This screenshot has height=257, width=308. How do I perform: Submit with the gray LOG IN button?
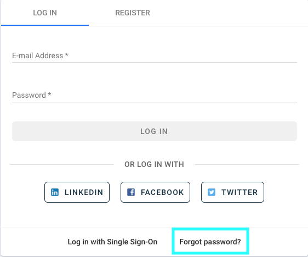[155, 131]
